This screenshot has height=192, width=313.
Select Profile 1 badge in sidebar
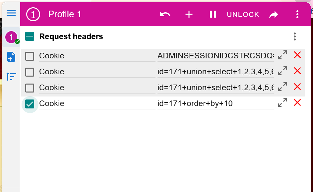coord(11,37)
